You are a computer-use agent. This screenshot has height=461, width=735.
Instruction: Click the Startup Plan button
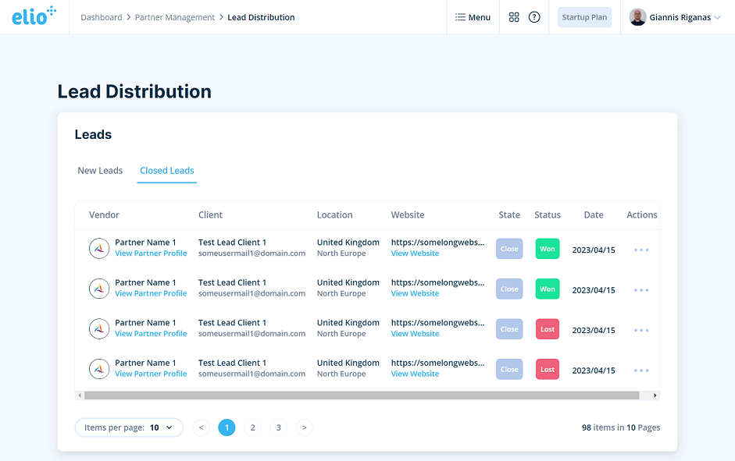coord(584,17)
